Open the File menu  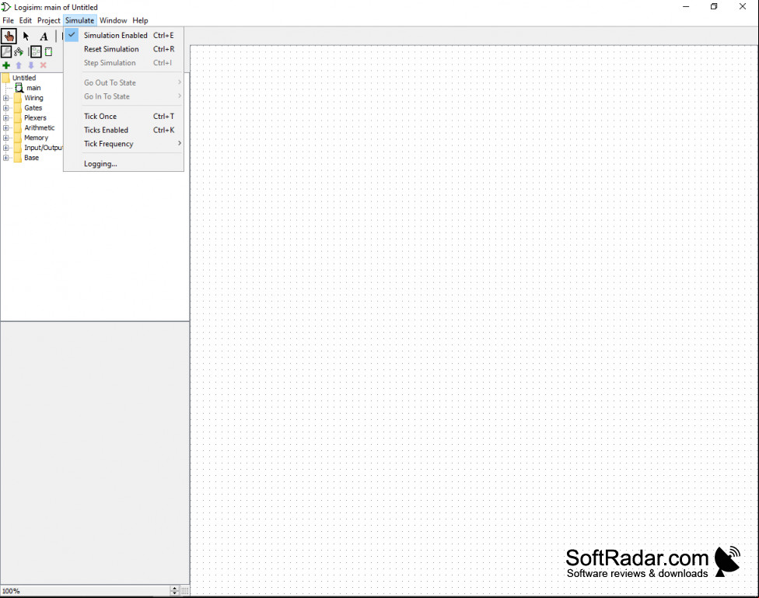coord(9,20)
